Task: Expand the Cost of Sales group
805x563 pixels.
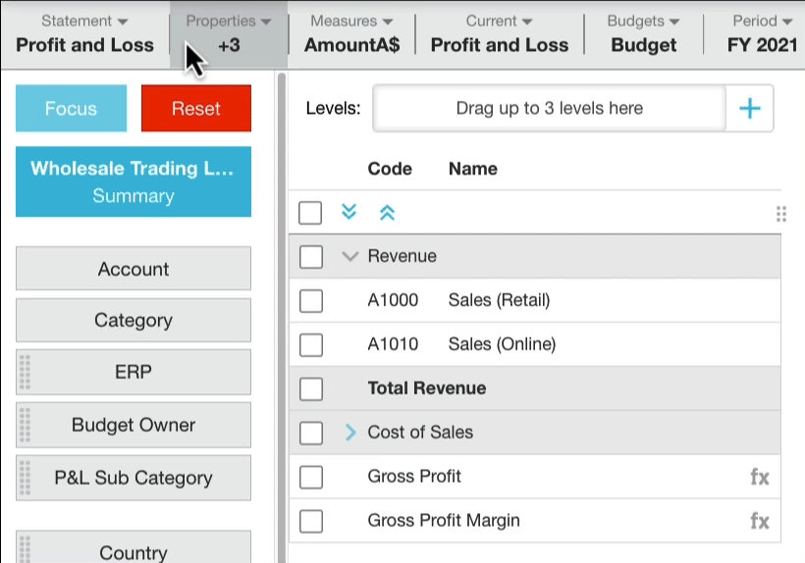Action: [x=350, y=433]
